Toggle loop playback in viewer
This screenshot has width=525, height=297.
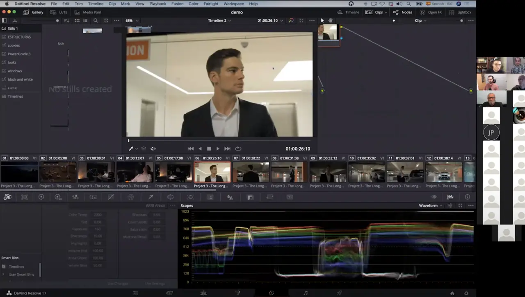point(238,148)
